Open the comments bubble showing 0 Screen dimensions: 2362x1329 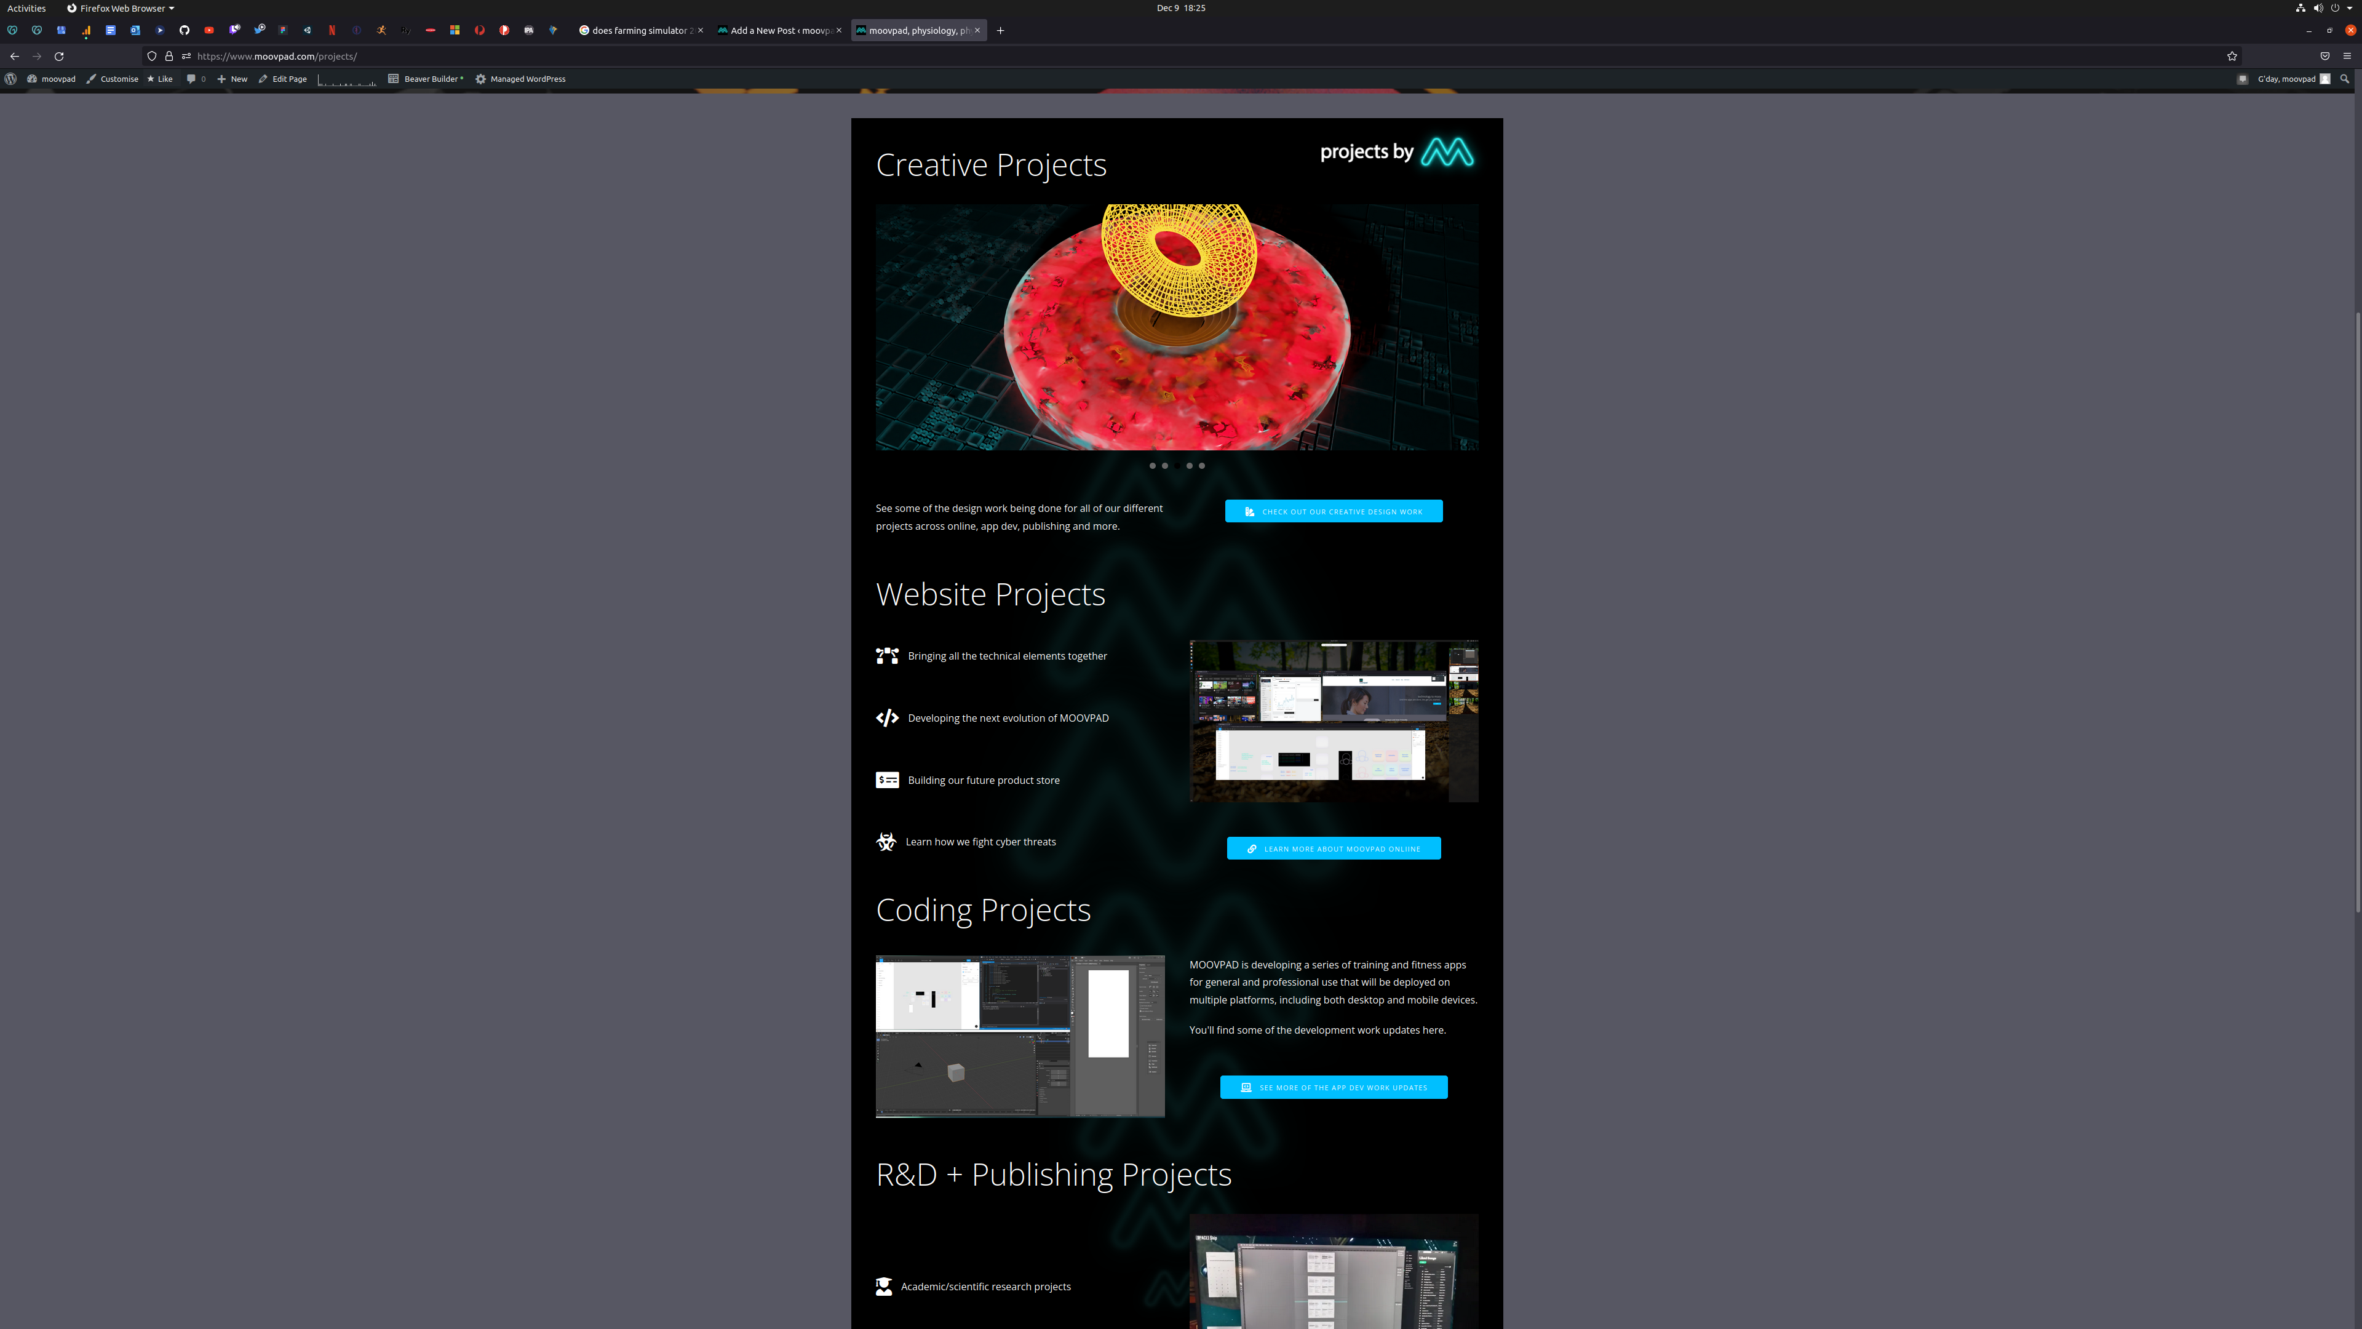pos(196,79)
